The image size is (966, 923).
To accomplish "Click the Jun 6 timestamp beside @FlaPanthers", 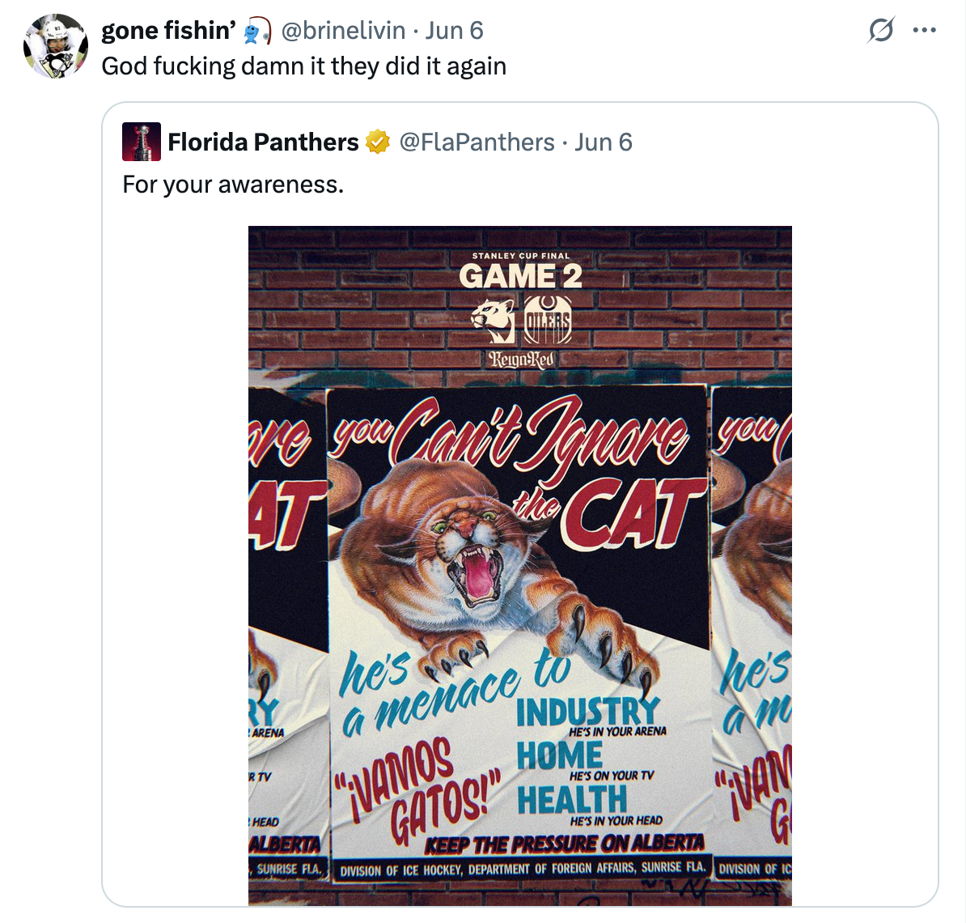I will click(x=604, y=142).
